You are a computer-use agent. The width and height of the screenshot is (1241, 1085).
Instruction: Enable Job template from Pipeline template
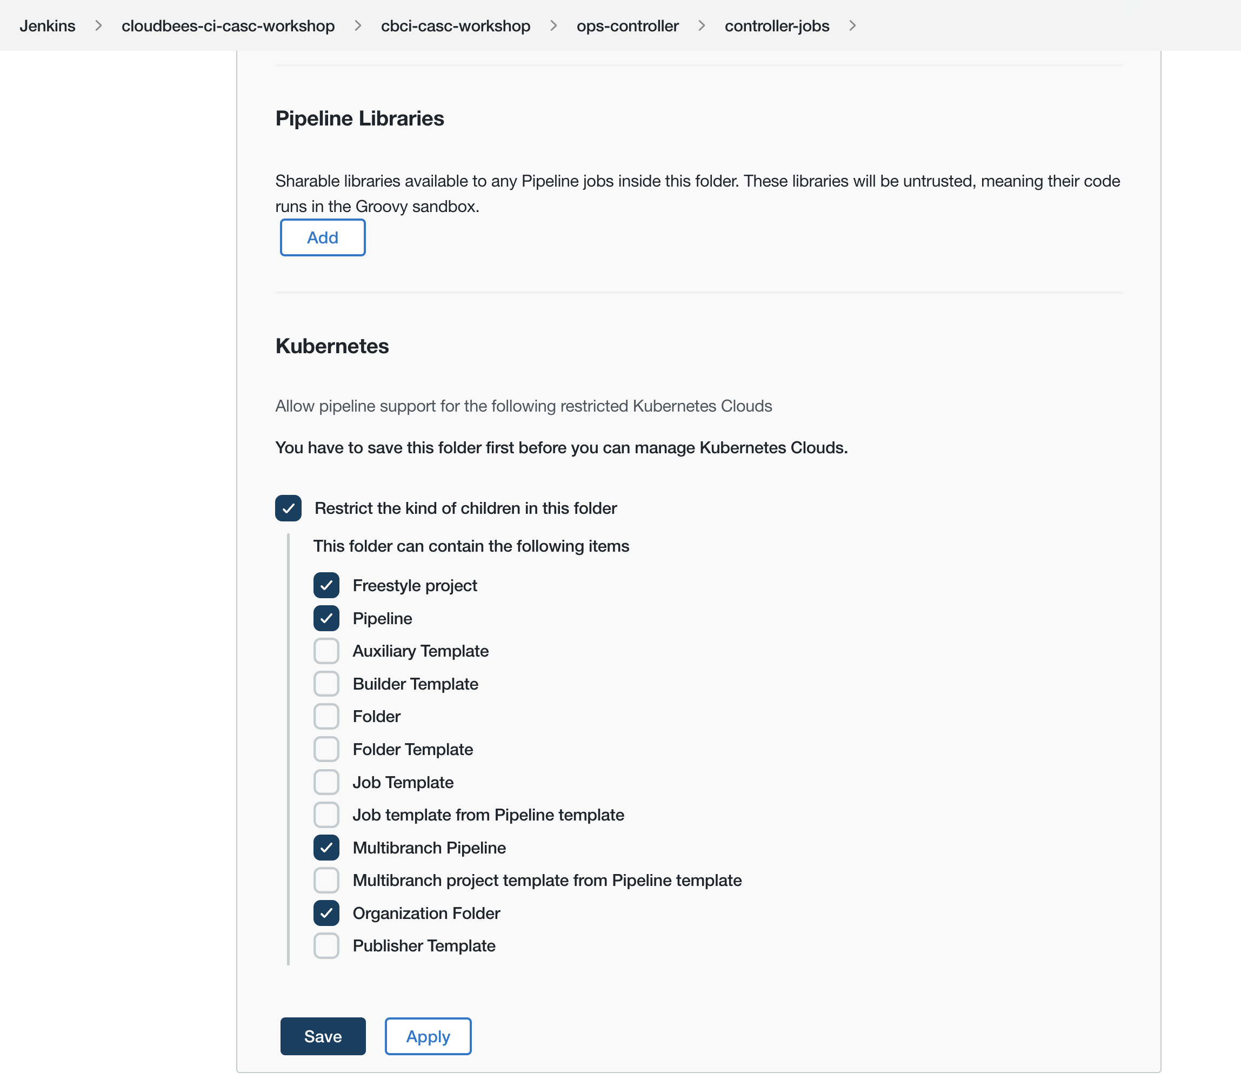pos(326,815)
